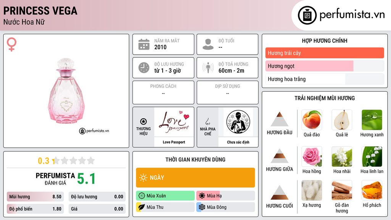Select the Hương xanh green note image
This screenshot has width=391, height=220.
pos(372,120)
